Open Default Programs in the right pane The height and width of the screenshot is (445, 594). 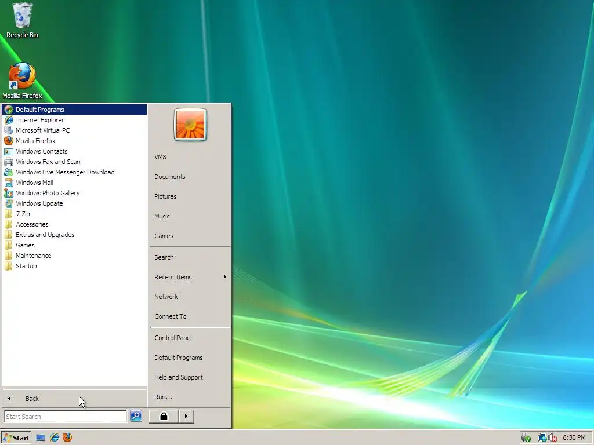pos(190,358)
